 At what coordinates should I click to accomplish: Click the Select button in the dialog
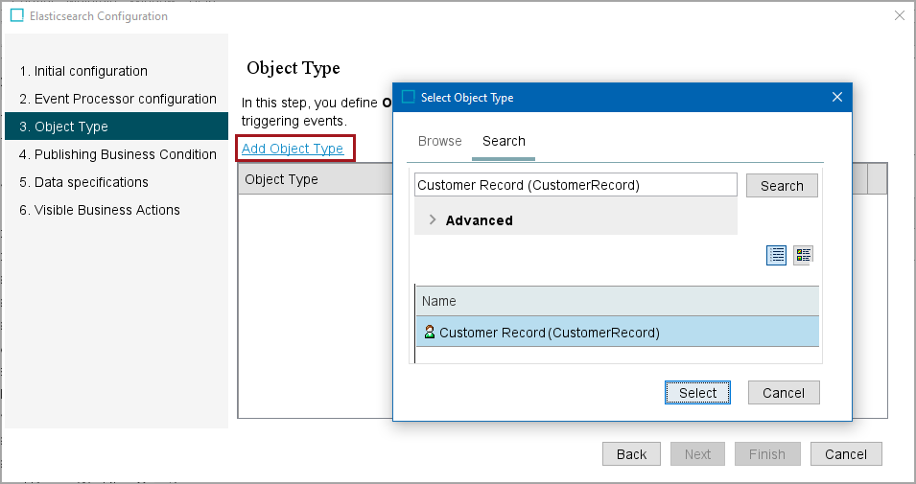click(x=697, y=393)
